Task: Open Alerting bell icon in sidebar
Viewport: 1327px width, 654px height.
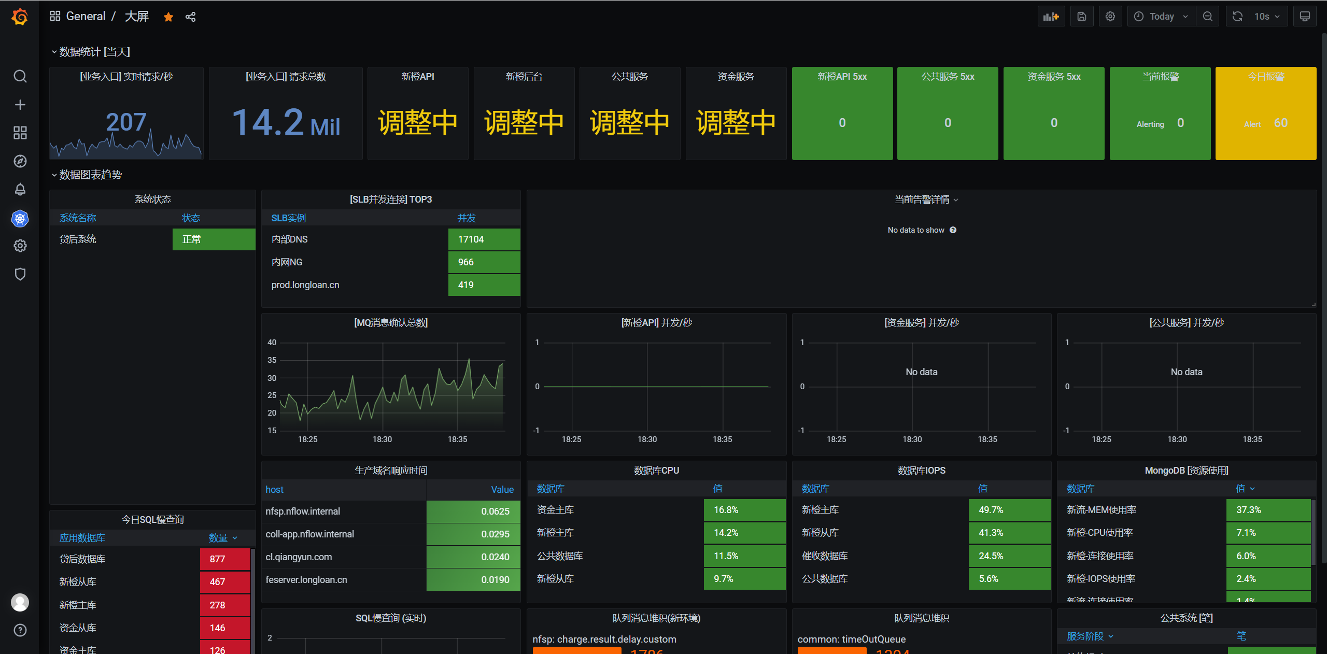Action: [x=20, y=189]
